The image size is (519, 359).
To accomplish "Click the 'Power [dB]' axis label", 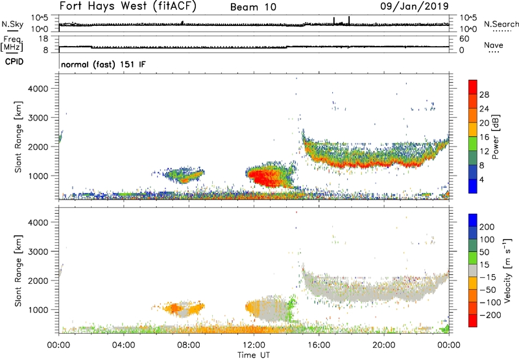I will [x=495, y=137].
